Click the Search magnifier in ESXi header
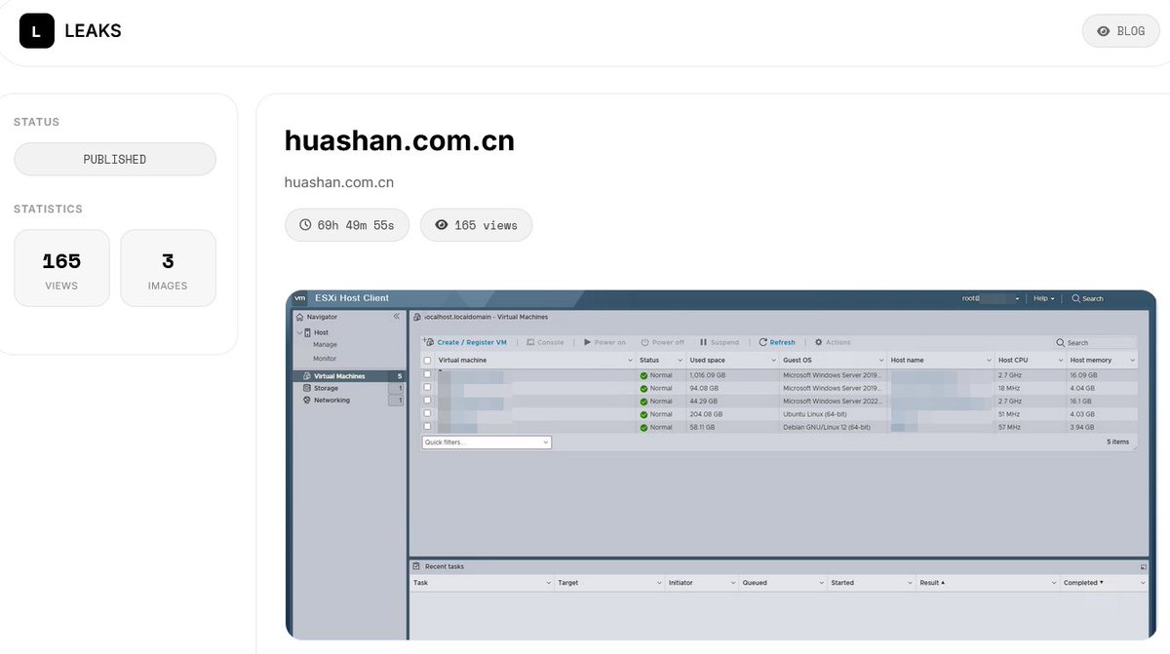Image resolution: width=1170 pixels, height=654 pixels. pyautogui.click(x=1076, y=298)
